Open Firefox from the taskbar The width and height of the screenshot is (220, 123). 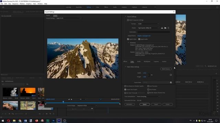coord(37,121)
